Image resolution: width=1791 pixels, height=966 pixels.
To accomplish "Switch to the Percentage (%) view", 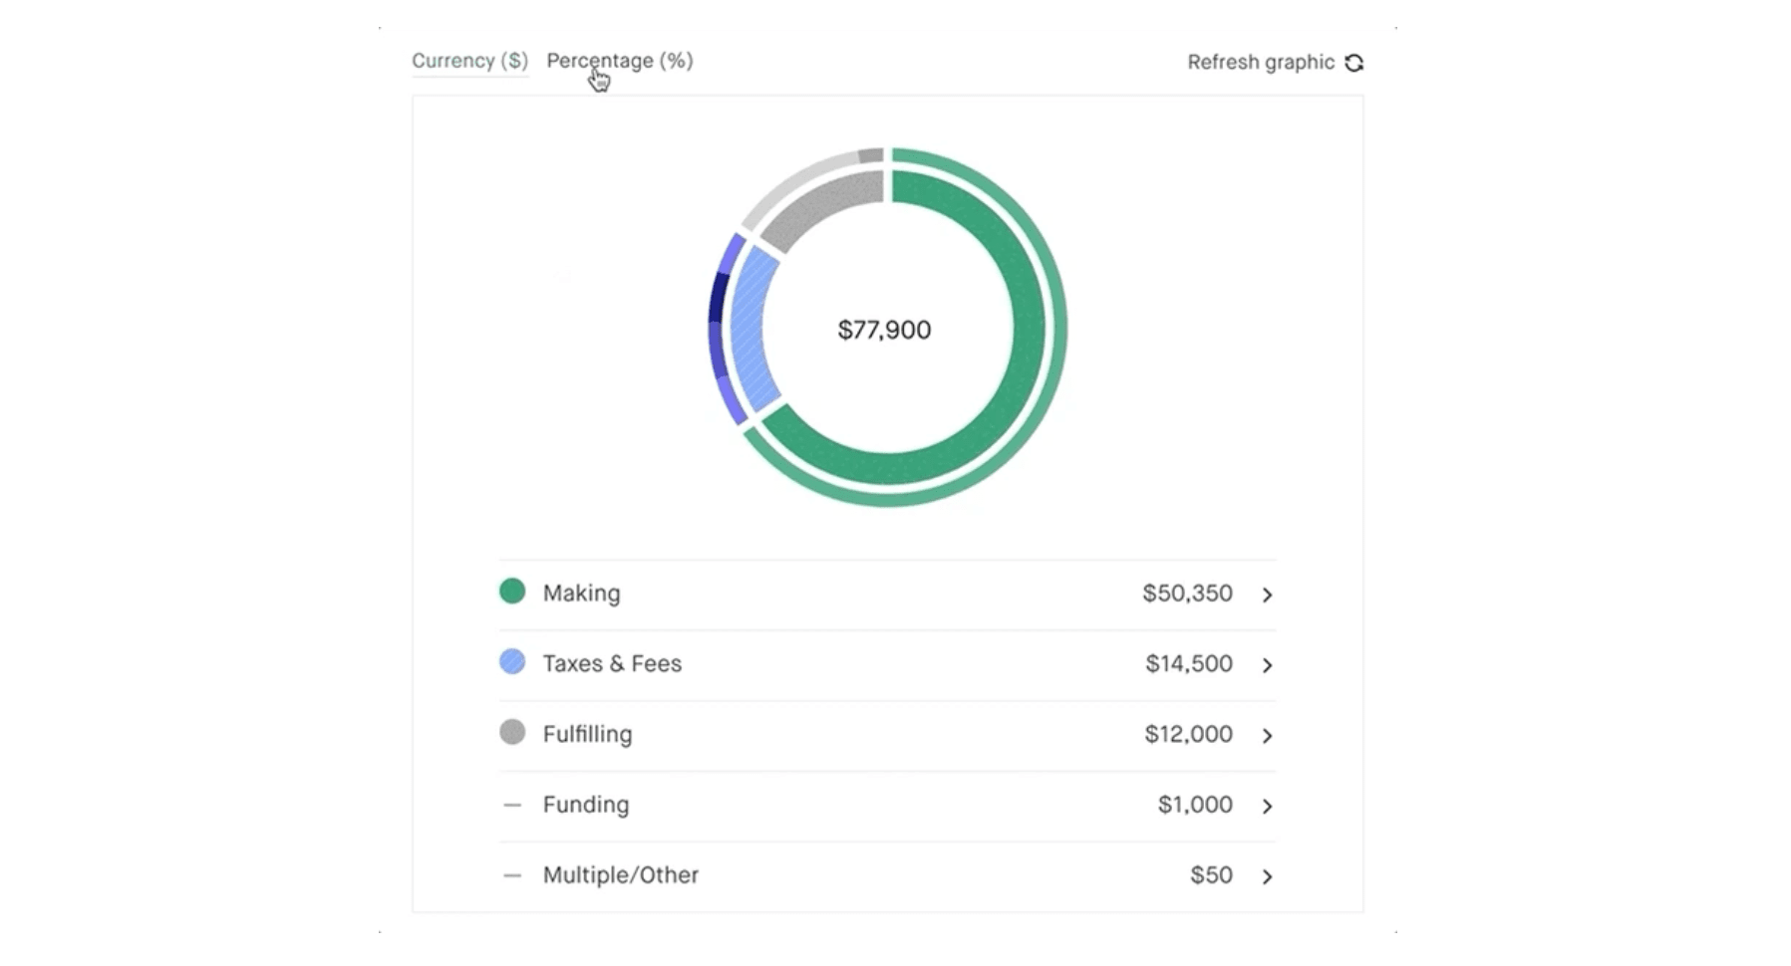I will (619, 60).
